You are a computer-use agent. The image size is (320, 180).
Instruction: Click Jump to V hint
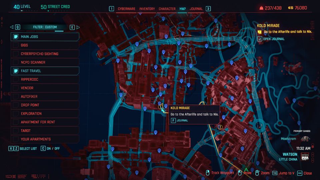[287, 173]
